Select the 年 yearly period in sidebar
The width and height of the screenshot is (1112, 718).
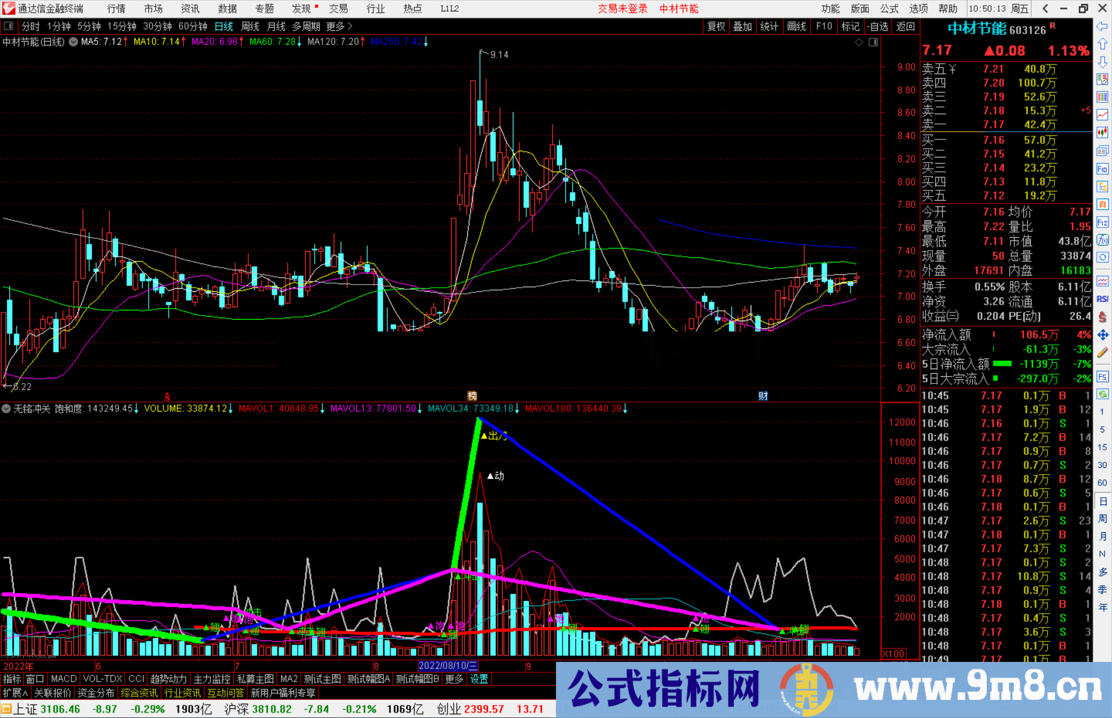(1102, 607)
